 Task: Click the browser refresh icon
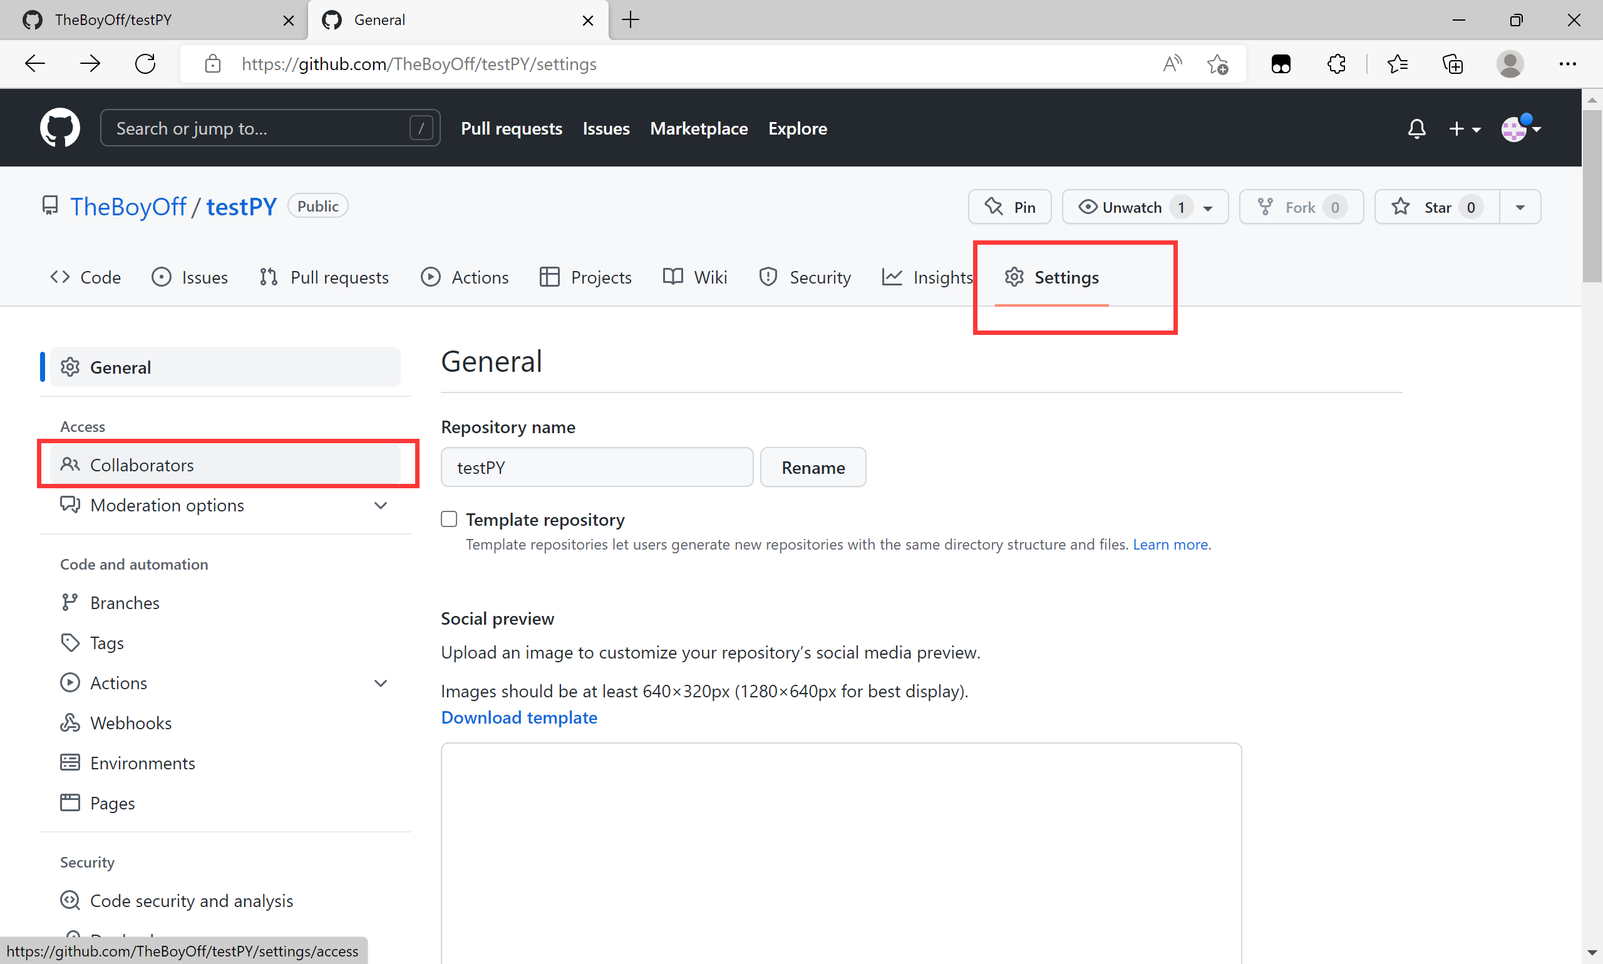(x=145, y=64)
